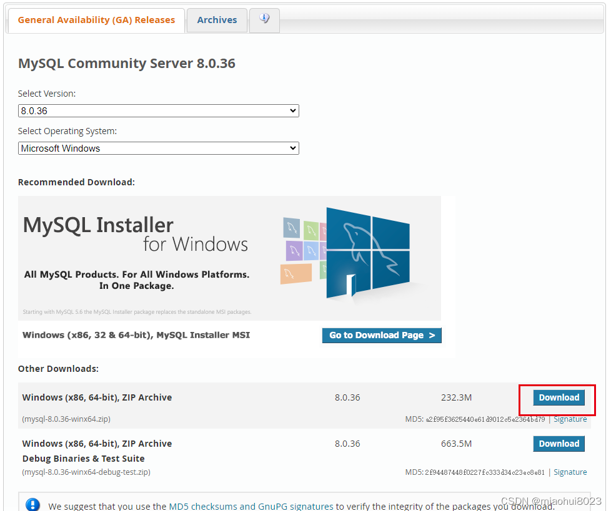Click version 8.0.36 in the 232.3M row

tap(347, 397)
